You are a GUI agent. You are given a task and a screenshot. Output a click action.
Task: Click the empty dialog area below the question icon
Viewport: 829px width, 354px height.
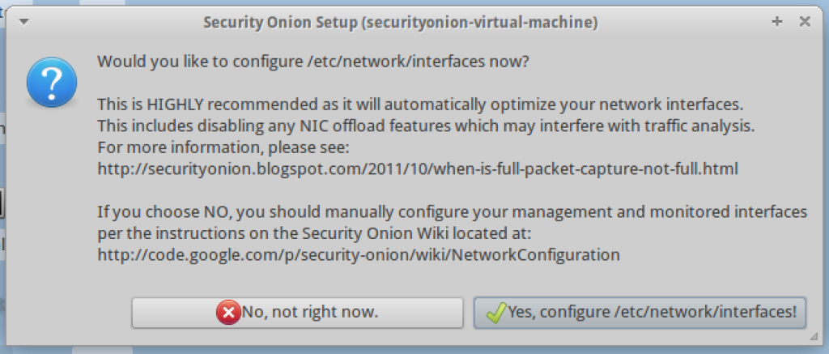(51, 203)
